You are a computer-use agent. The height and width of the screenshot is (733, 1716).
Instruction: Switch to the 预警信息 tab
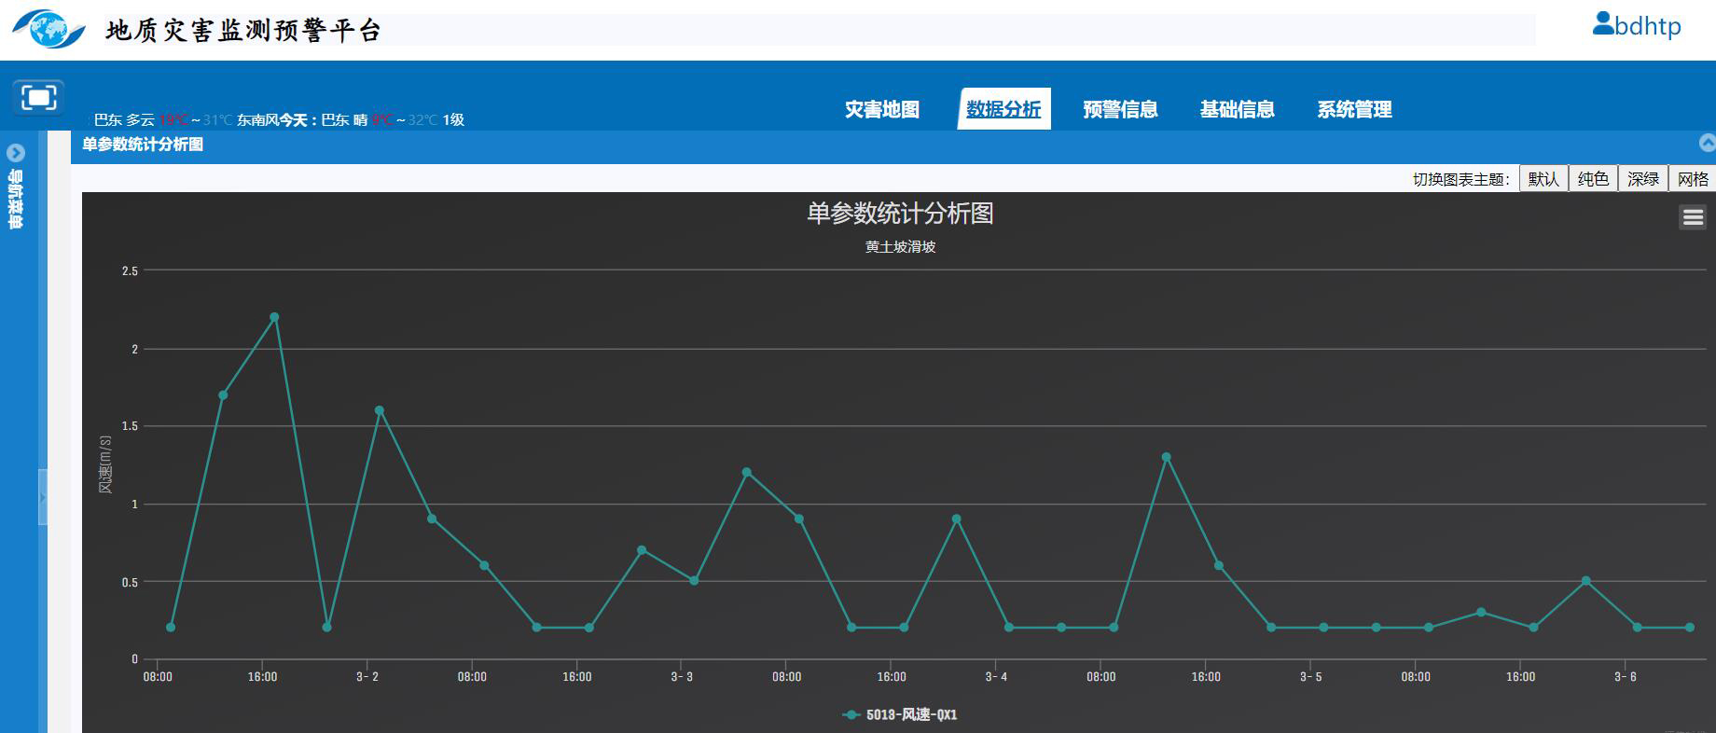coord(1120,109)
